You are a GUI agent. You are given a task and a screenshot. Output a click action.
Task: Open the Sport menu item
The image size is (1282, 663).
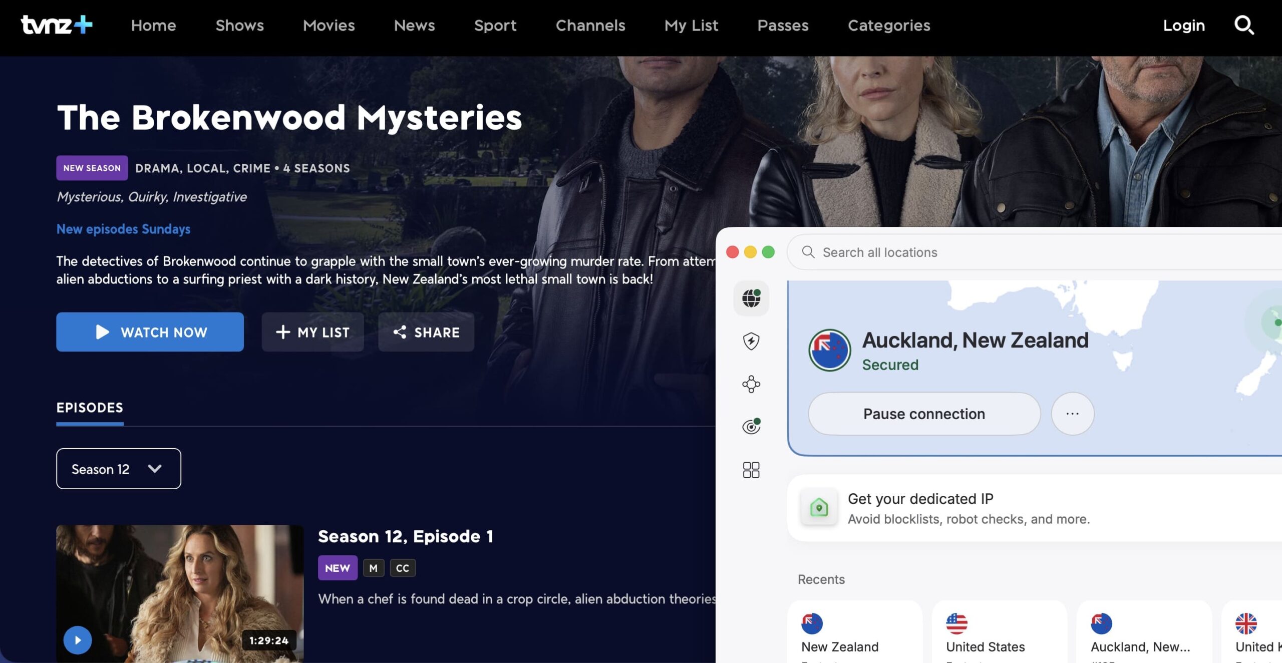click(495, 25)
